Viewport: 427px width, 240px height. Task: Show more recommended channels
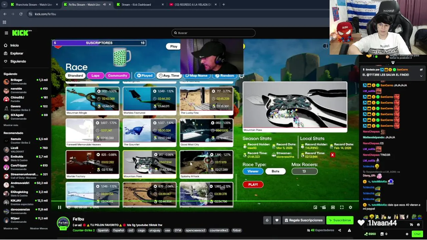[11, 229]
